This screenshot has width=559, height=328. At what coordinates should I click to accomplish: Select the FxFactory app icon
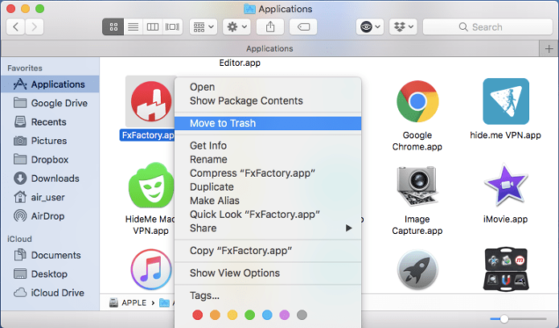tap(151, 101)
